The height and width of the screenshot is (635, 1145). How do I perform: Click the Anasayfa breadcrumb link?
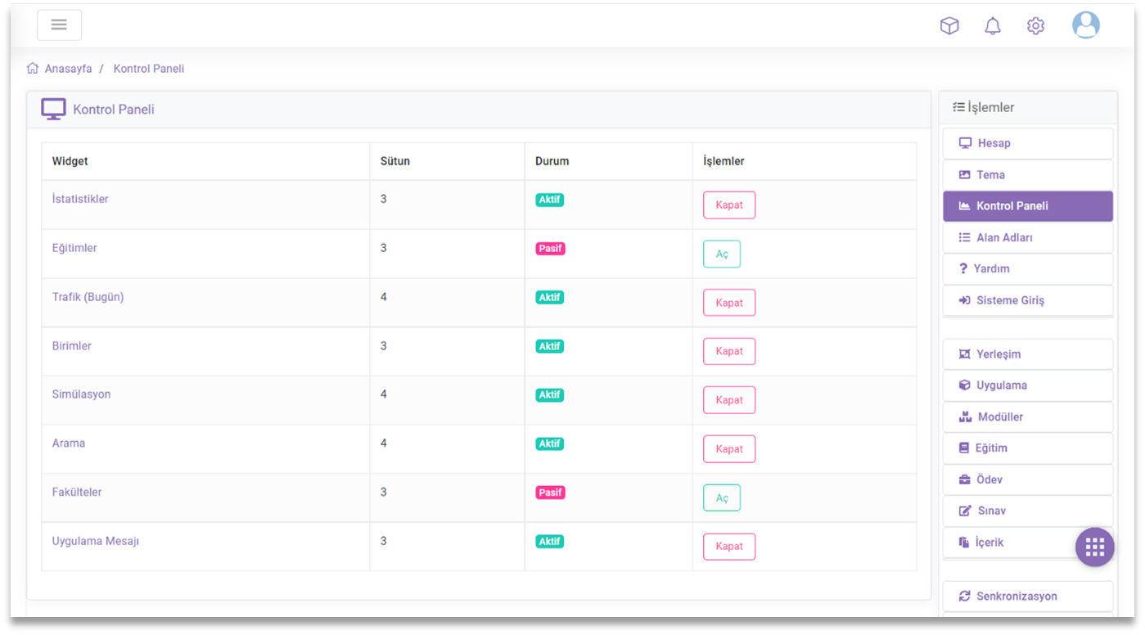[x=68, y=69]
